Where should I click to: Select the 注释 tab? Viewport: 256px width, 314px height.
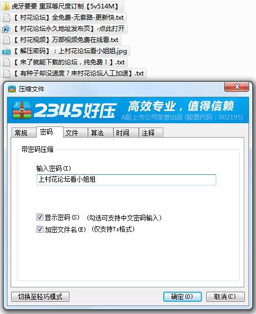coord(151,133)
